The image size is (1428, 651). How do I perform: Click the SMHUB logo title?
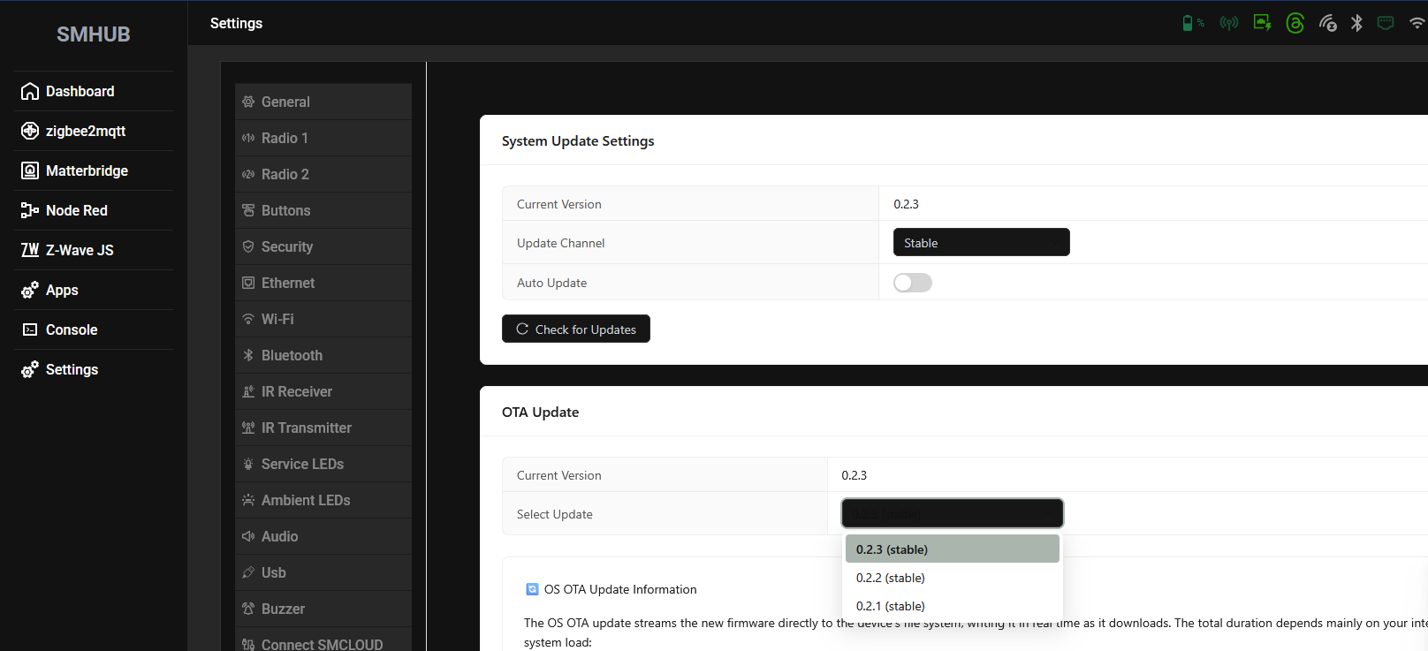[93, 34]
